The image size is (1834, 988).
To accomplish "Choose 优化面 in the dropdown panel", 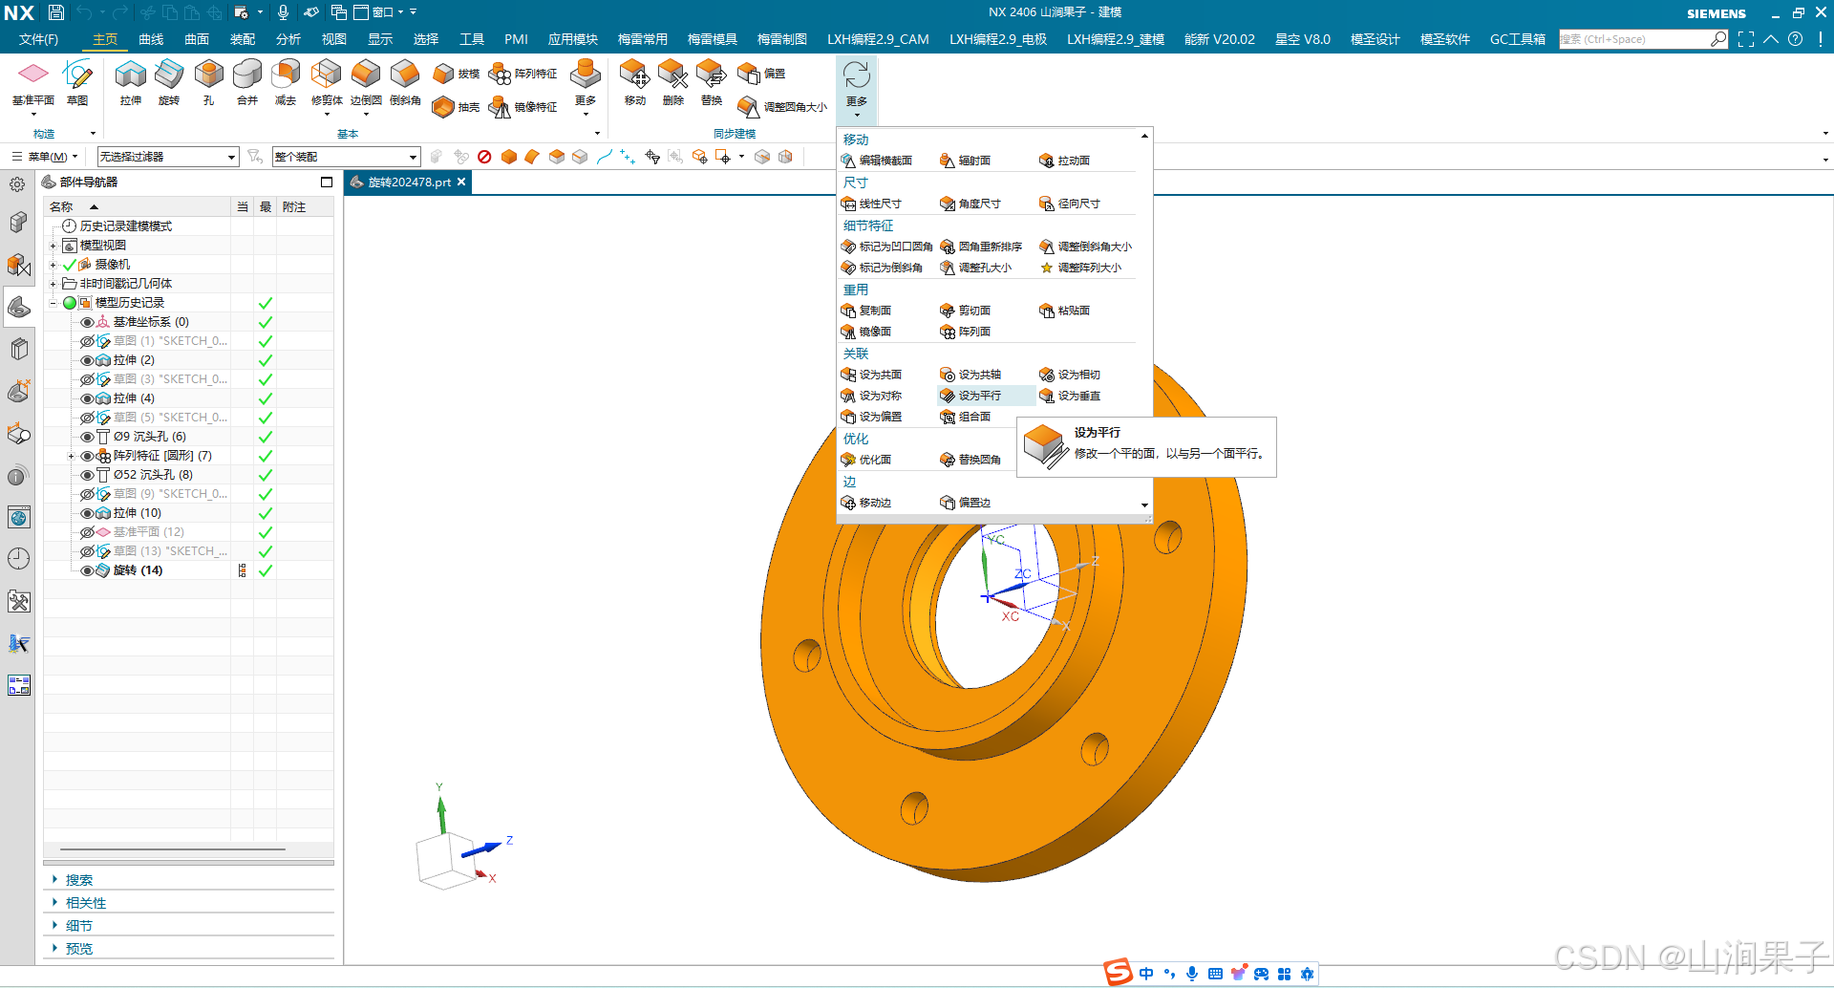I will (x=866, y=460).
